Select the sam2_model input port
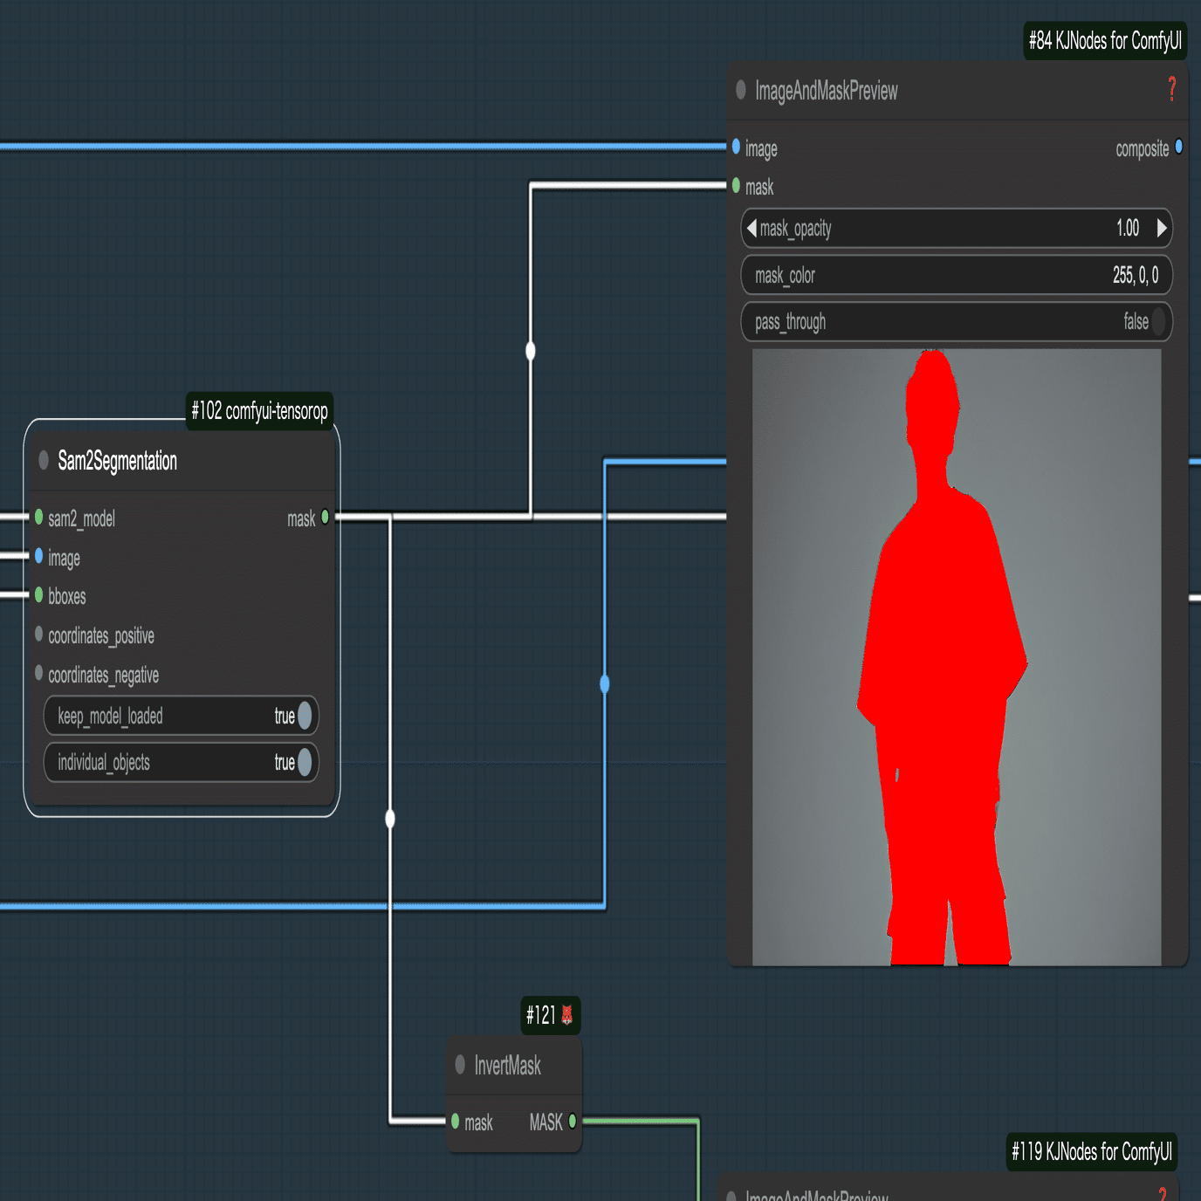The width and height of the screenshot is (1201, 1201). pos(38,517)
